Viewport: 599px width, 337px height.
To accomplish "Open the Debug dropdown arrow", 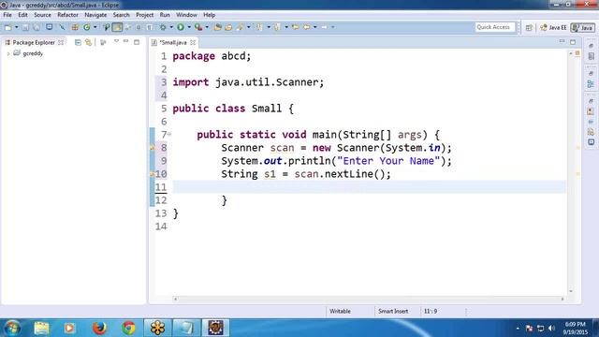I will click(171, 27).
